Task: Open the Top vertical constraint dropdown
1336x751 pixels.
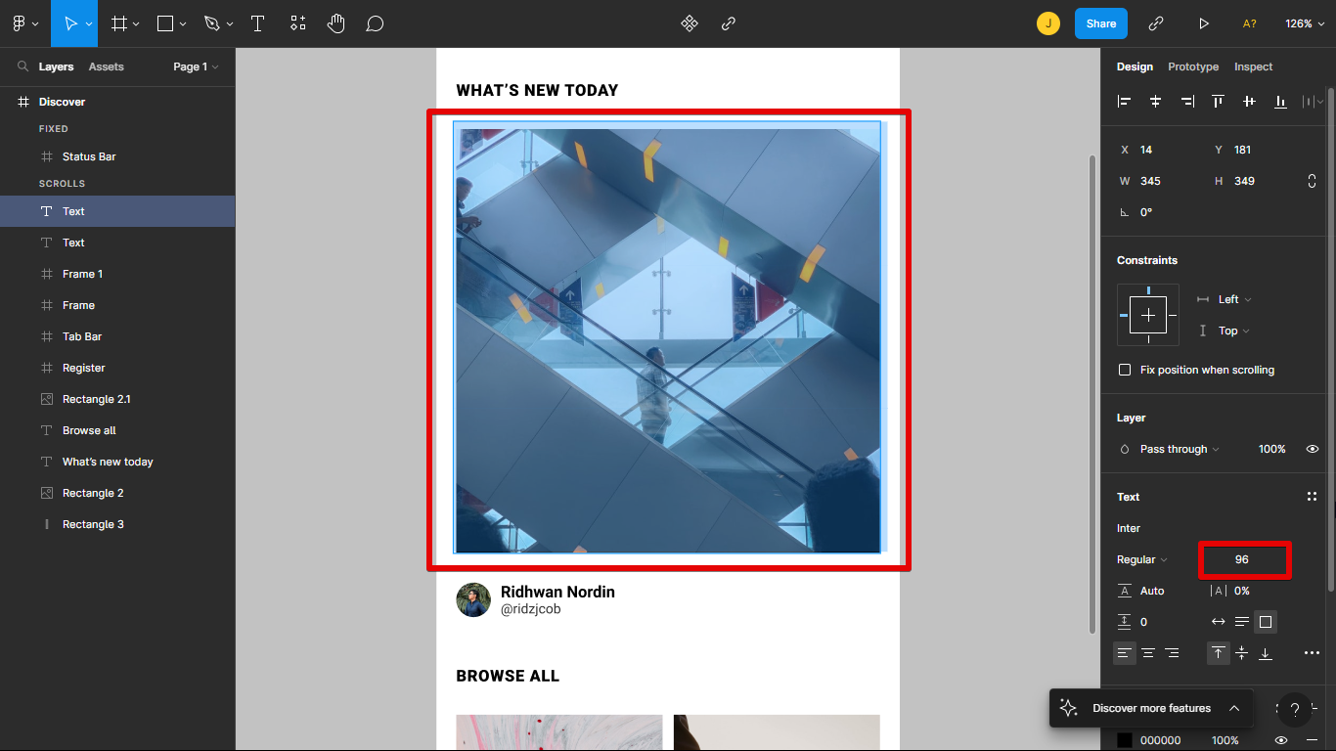Action: coord(1234,331)
